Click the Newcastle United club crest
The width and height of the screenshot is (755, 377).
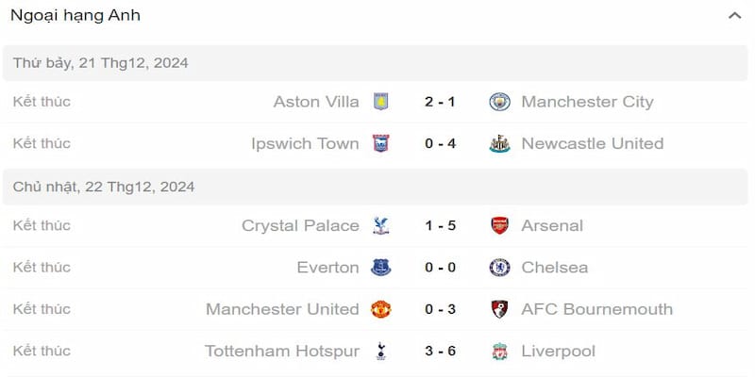pos(499,143)
